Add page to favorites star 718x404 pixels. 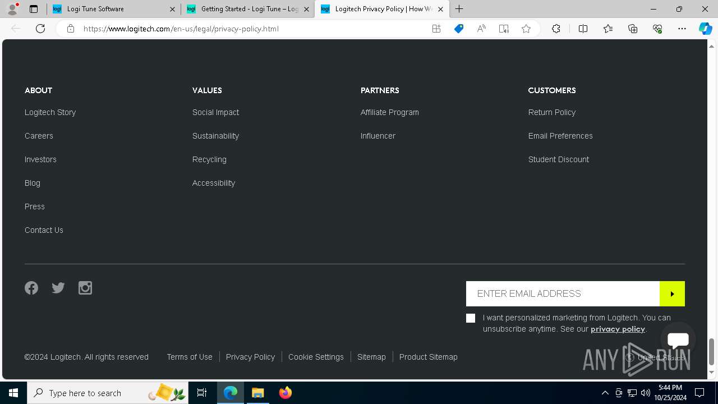coord(526,29)
